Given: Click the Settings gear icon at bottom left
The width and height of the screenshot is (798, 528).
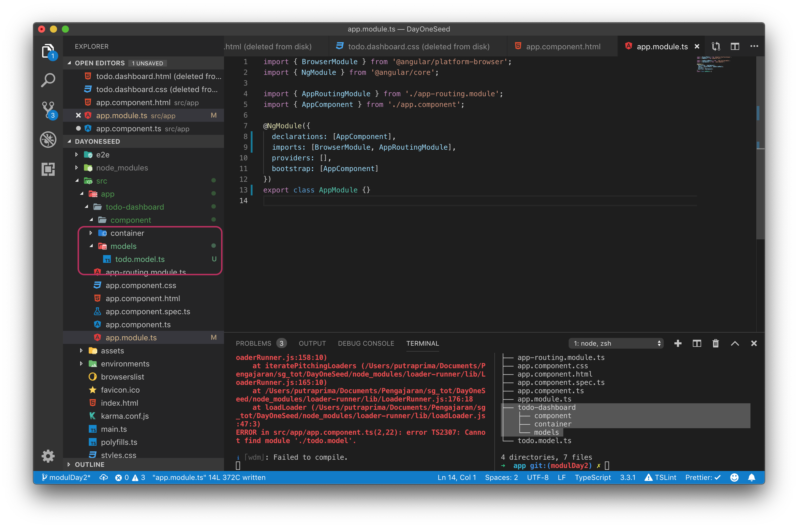Looking at the screenshot, I should pyautogui.click(x=47, y=454).
